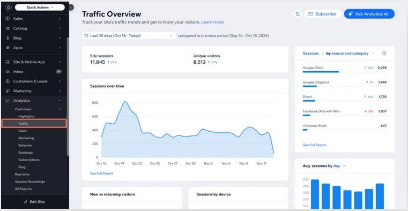The height and width of the screenshot is (211, 408).
Task: Click the New vs returning visitors card
Action: [x=132, y=198]
